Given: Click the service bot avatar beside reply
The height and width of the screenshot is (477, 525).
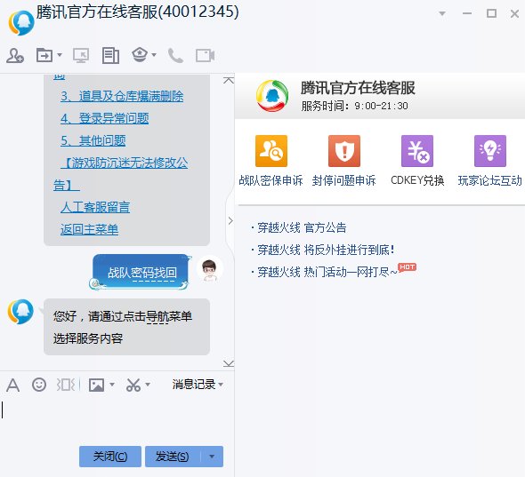Looking at the screenshot, I should click(x=20, y=312).
